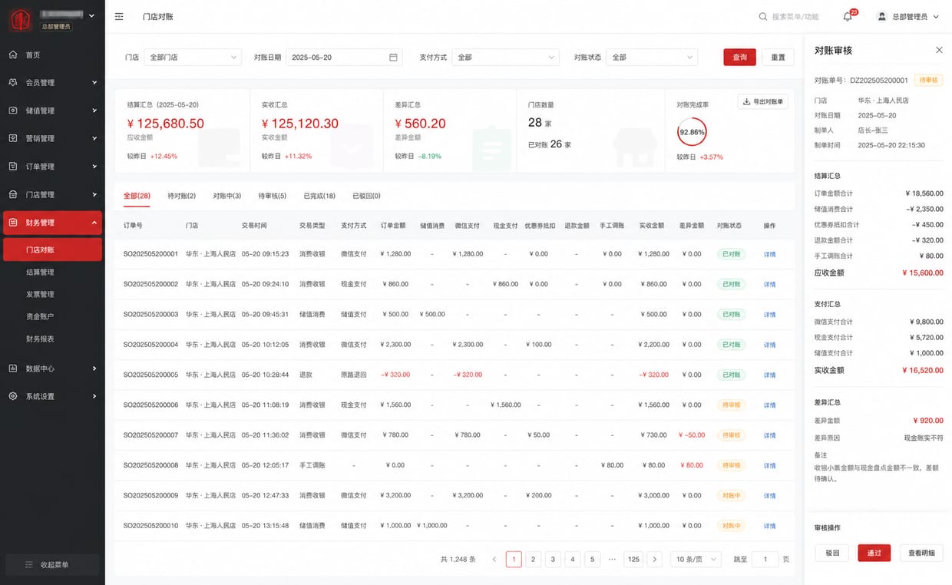The image size is (952, 585).
Task: Go to page 2 in pagination
Action: [x=533, y=560]
